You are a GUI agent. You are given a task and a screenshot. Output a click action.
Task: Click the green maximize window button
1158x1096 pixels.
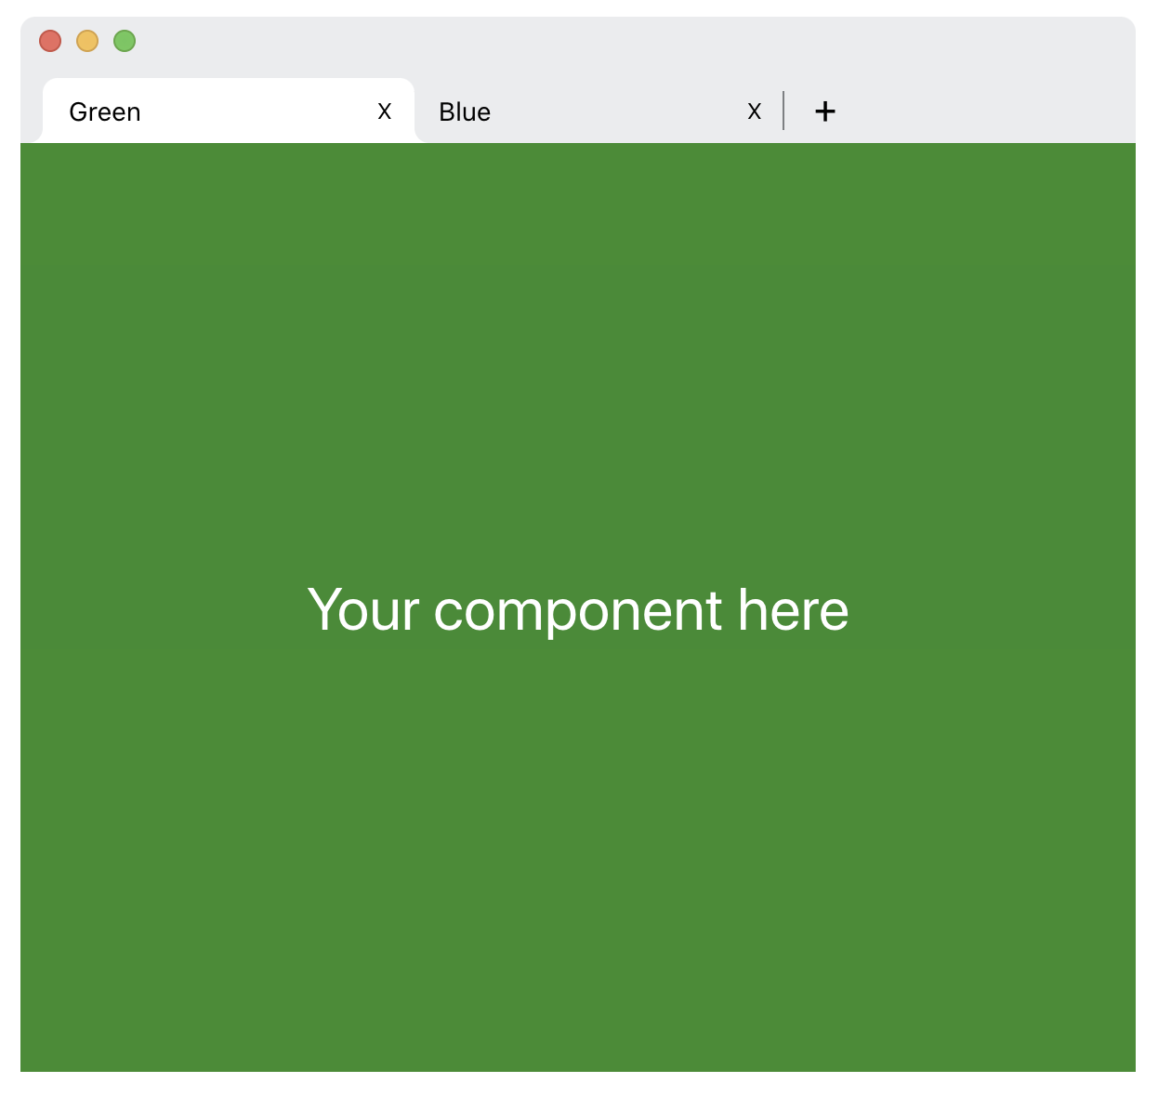[x=125, y=41]
